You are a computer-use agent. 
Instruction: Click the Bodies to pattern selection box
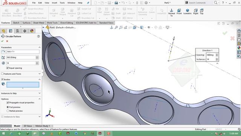[23, 85]
